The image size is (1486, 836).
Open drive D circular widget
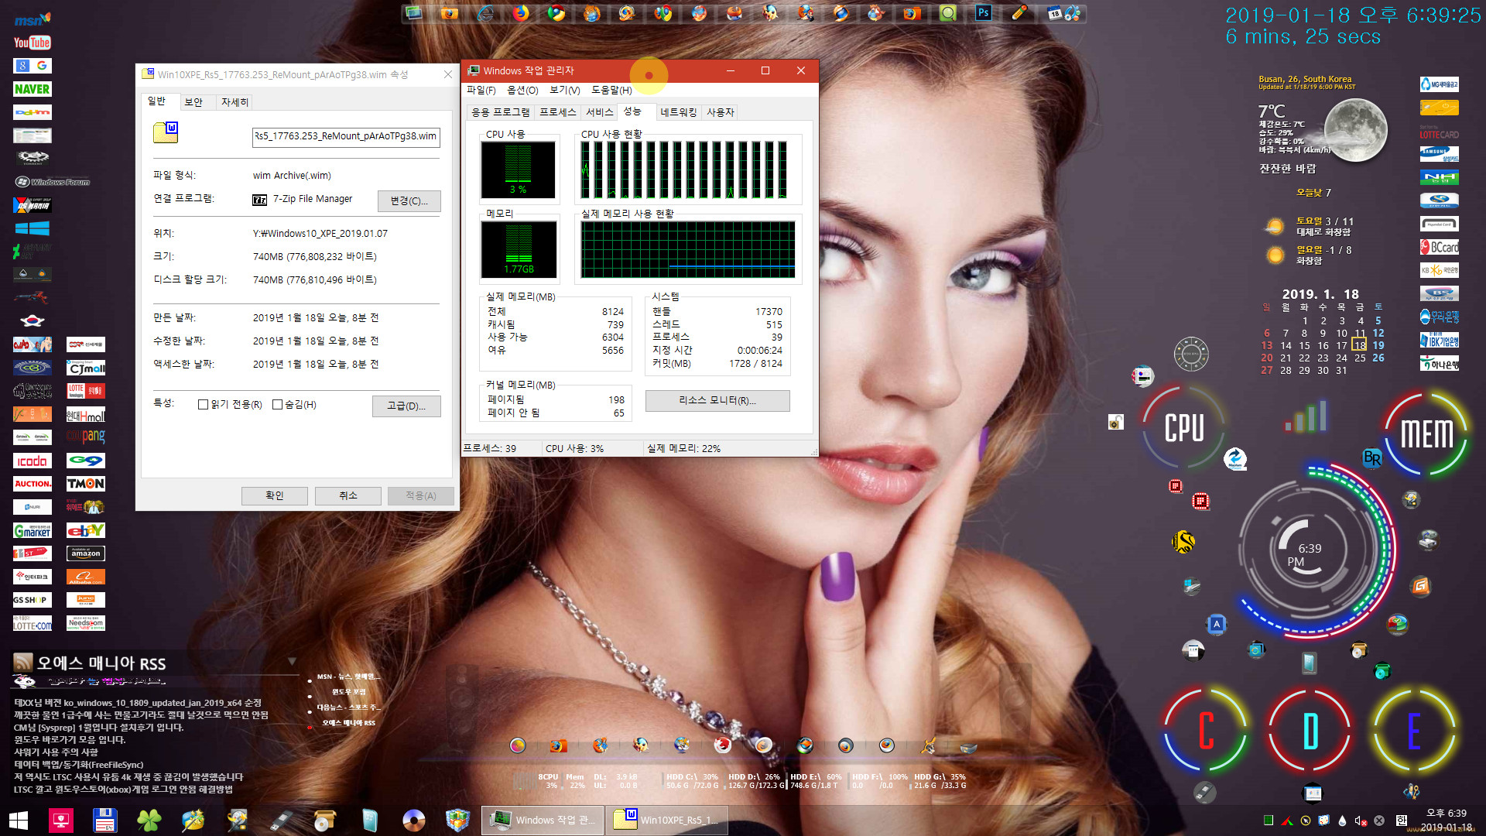[x=1310, y=729]
